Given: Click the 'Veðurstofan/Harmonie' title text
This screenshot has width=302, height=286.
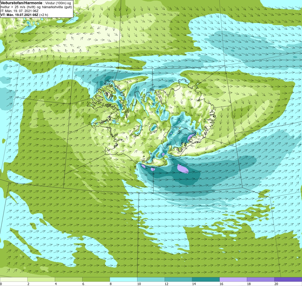Looking at the screenshot, I should pyautogui.click(x=21, y=3).
